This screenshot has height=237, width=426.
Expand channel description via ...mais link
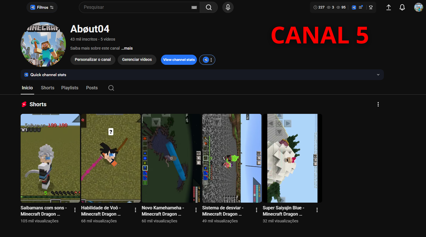tap(127, 48)
